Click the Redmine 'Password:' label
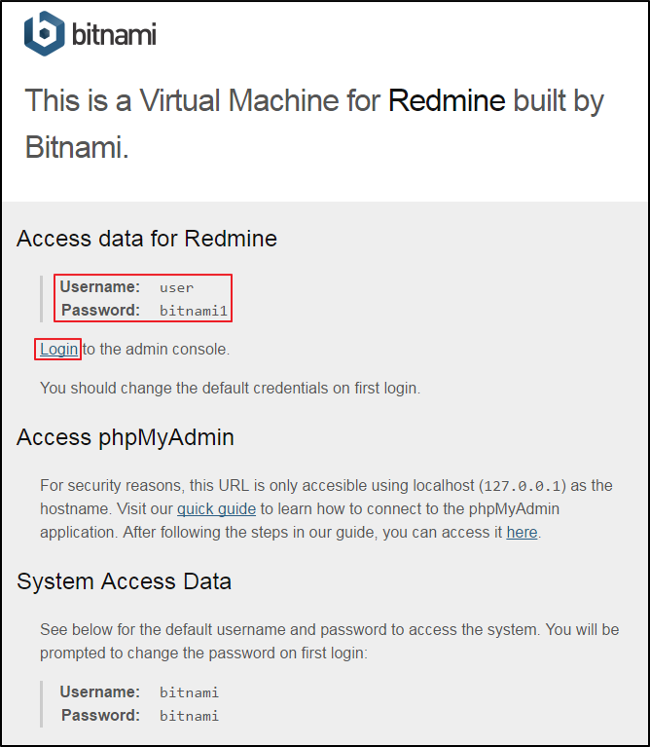Image resolution: width=650 pixels, height=747 pixels. coord(101,310)
